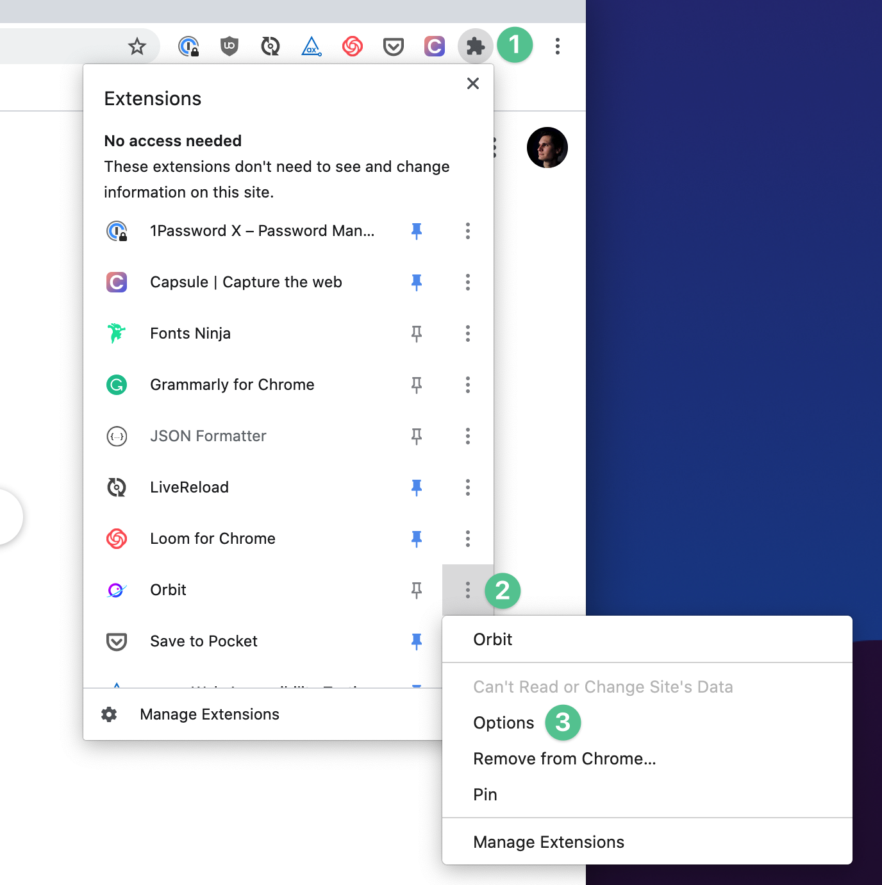Pin Orbit using its pin icon
This screenshot has height=885, width=882.
click(417, 590)
